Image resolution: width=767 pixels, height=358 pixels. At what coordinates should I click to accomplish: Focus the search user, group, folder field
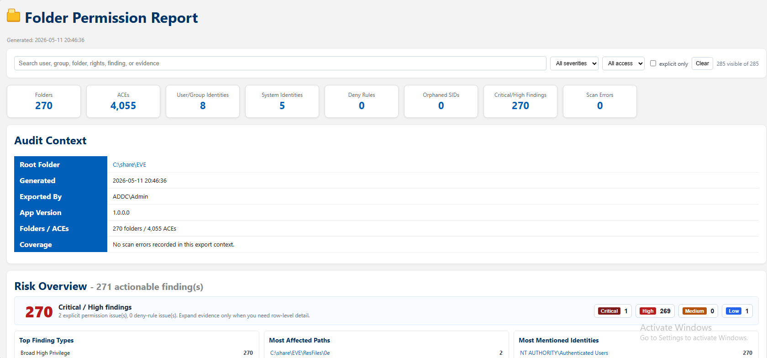280,63
